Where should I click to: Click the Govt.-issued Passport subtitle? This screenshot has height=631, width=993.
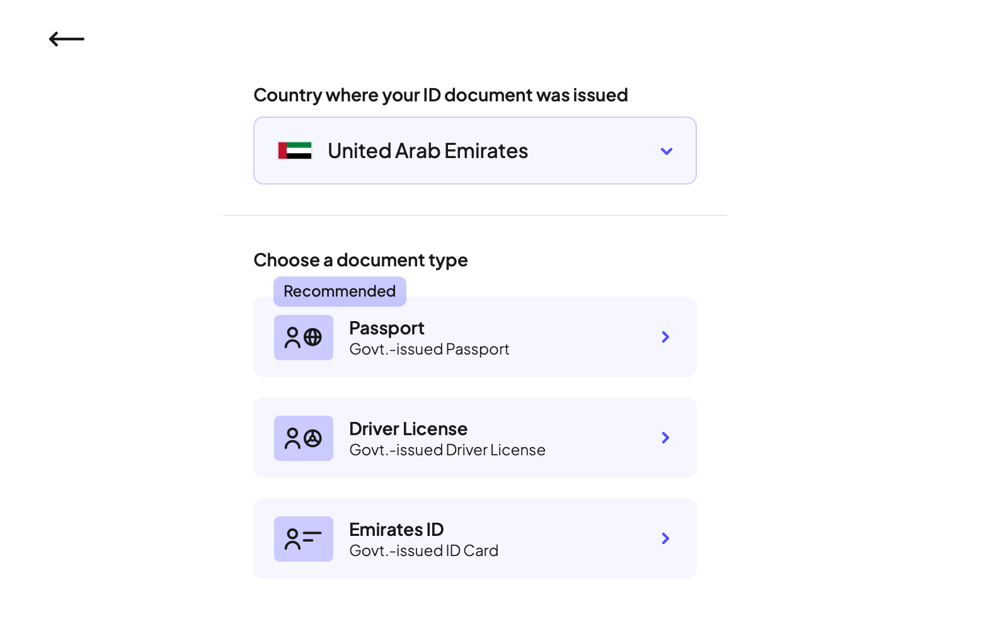click(x=429, y=350)
